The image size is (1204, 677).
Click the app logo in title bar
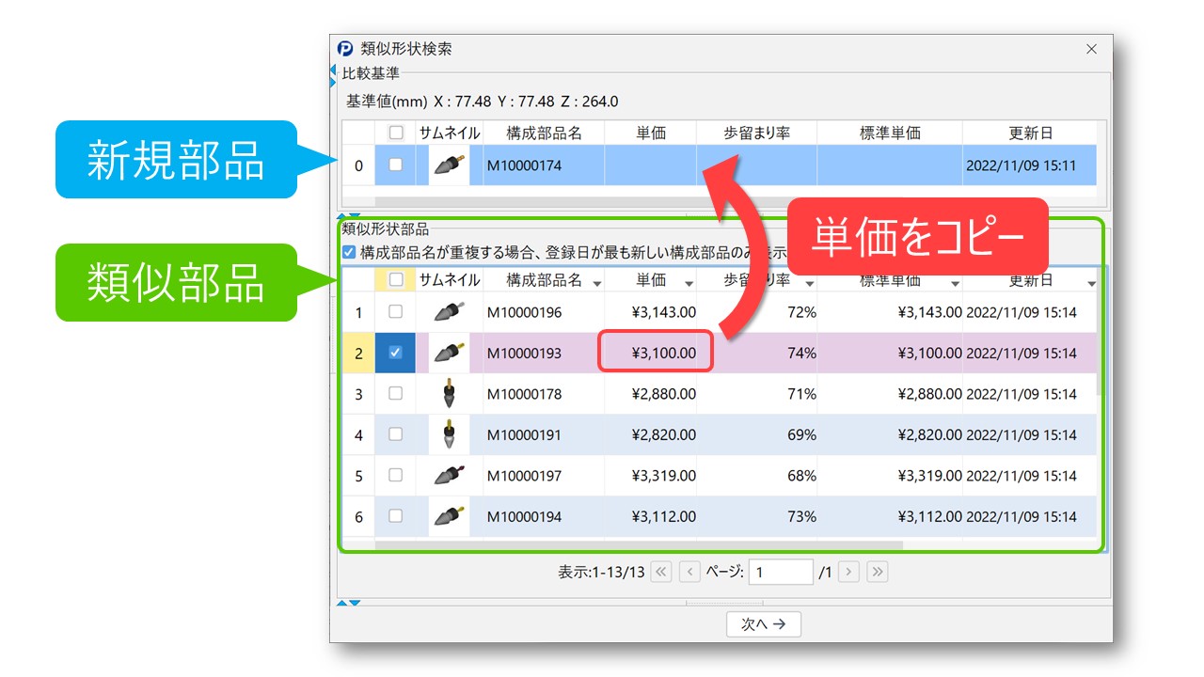pos(345,49)
